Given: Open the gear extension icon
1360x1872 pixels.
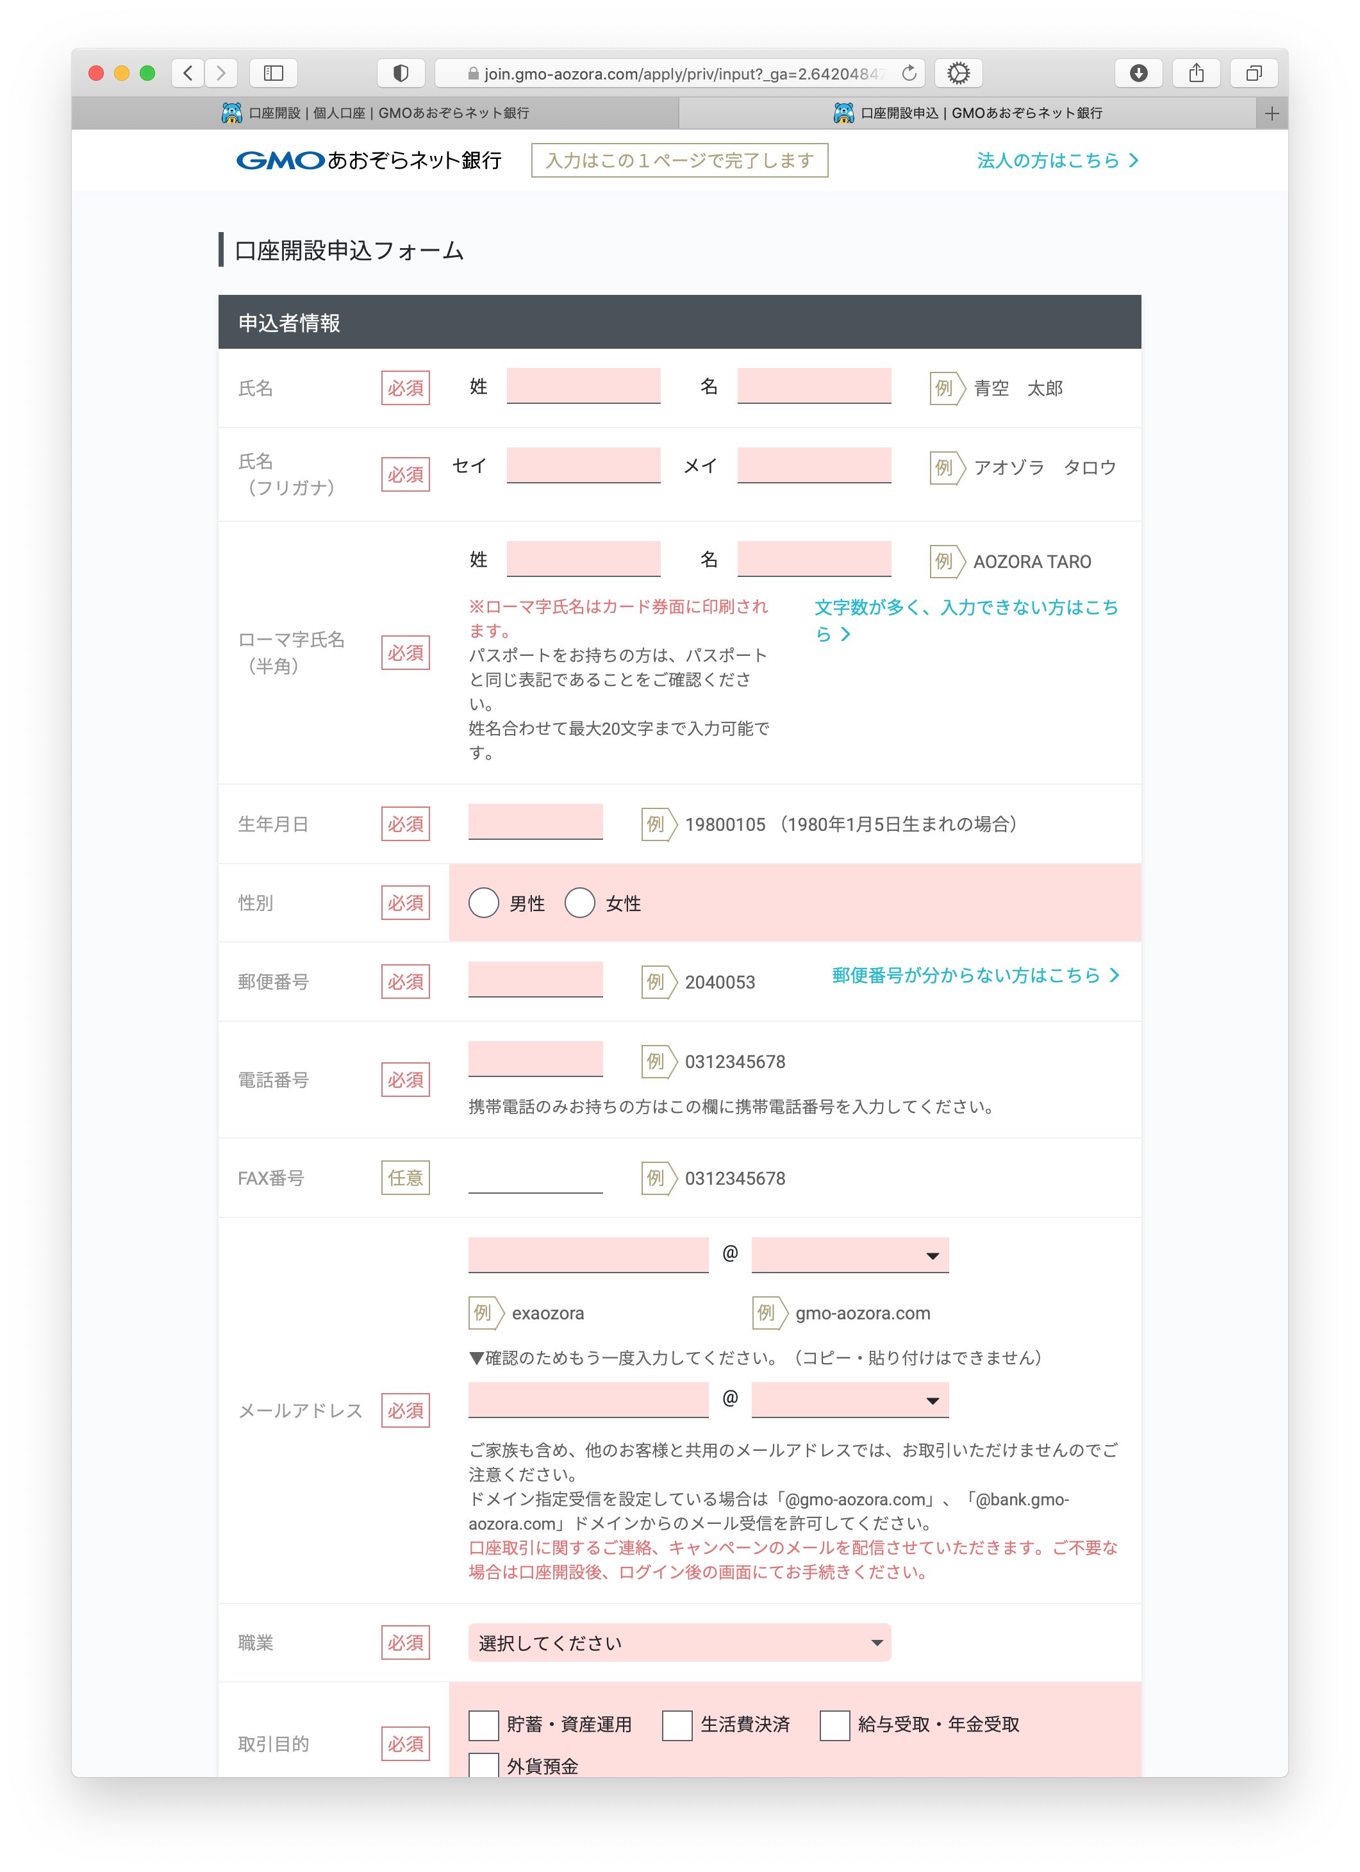Looking at the screenshot, I should 958,72.
